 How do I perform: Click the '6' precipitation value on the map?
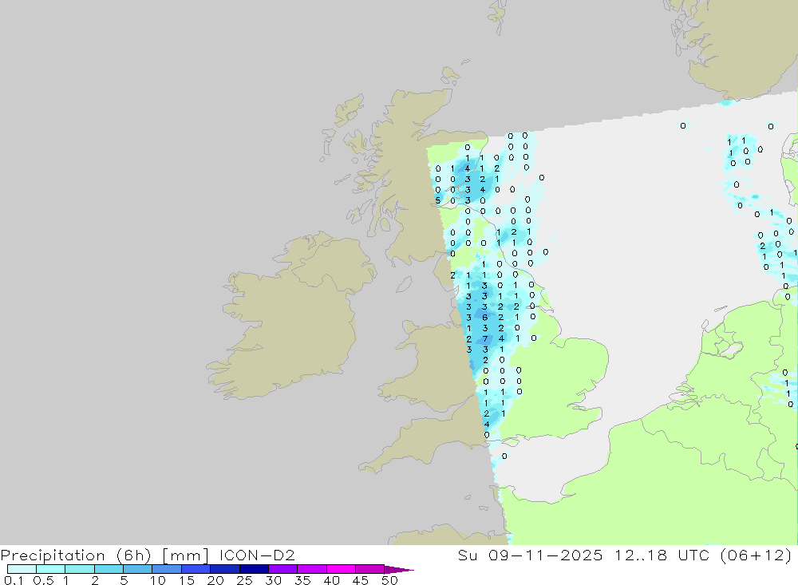(485, 317)
